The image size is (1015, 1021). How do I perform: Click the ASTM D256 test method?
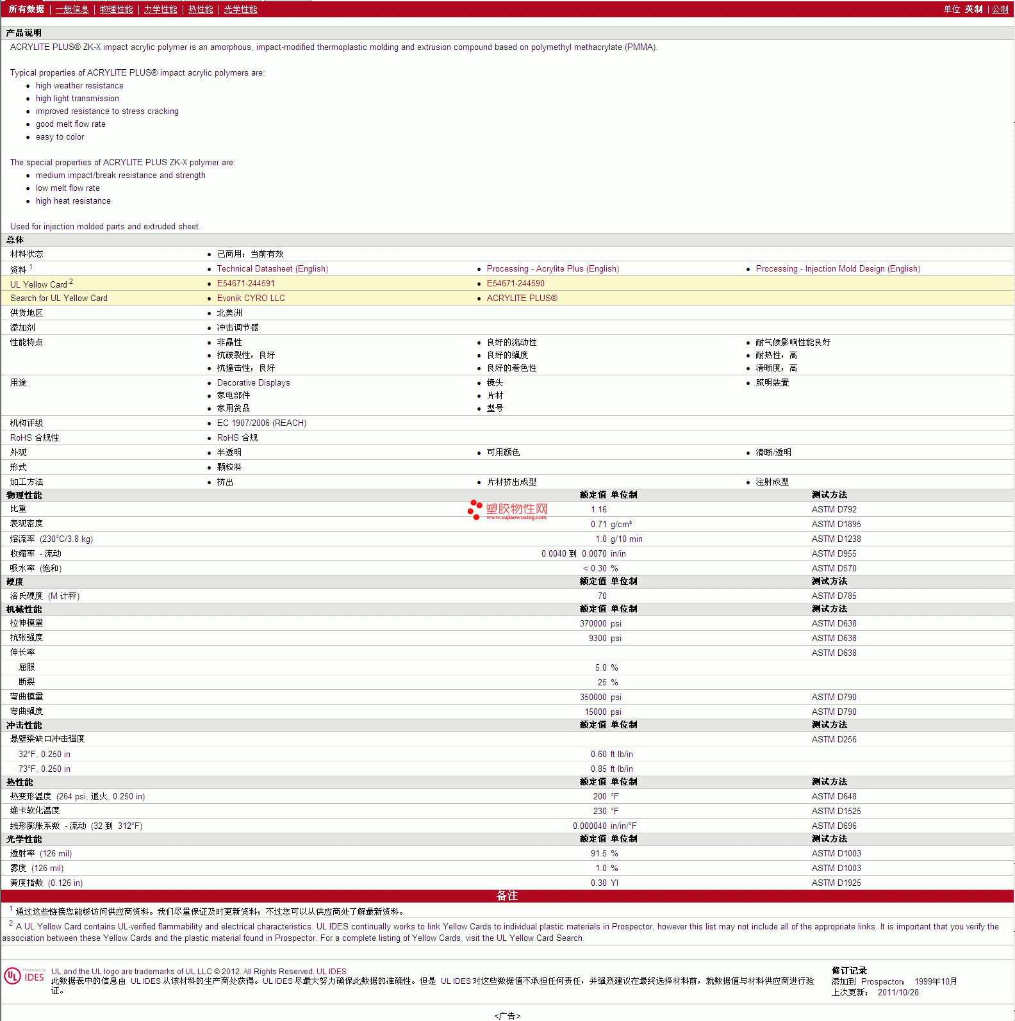[834, 739]
